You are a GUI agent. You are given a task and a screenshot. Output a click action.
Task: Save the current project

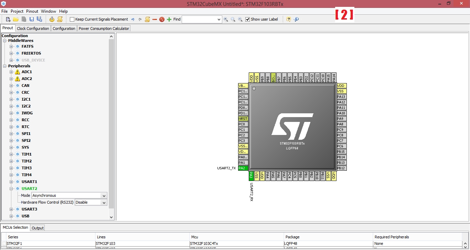(x=31, y=19)
